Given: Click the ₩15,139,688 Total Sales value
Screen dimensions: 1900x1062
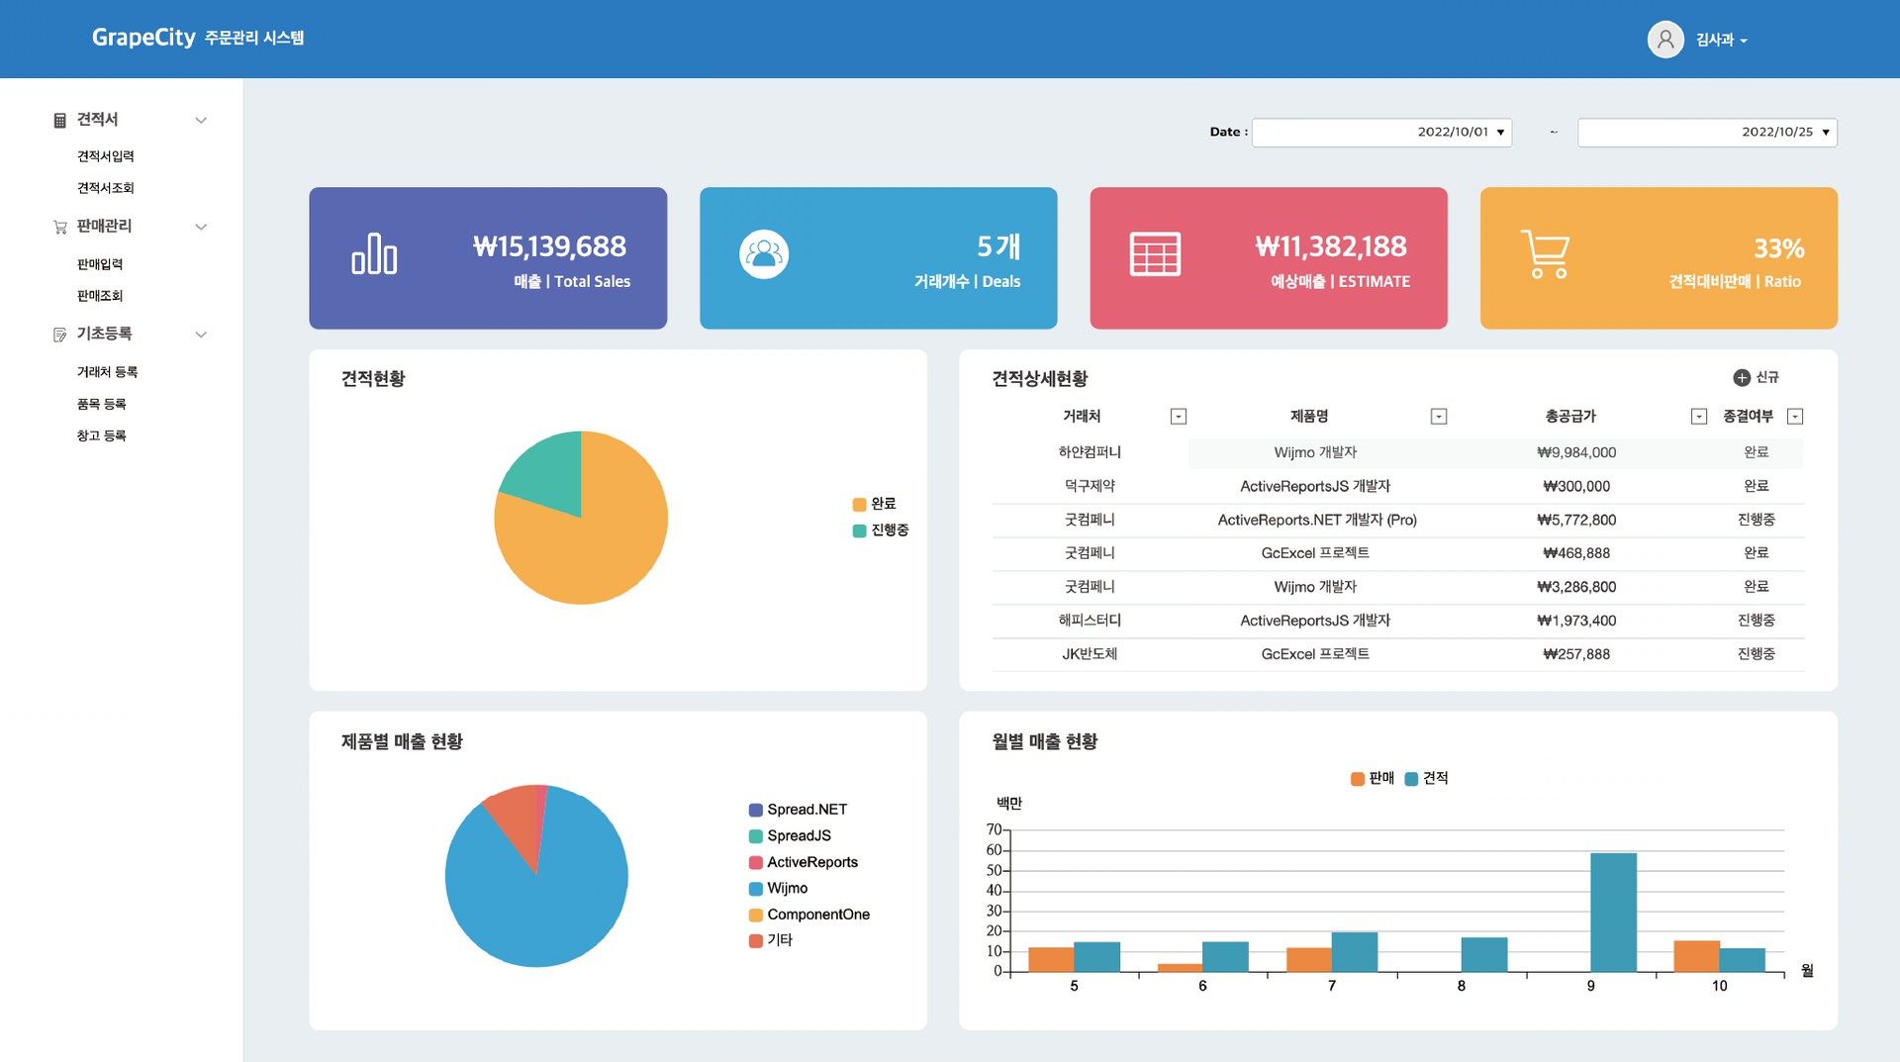Looking at the screenshot, I should click(549, 246).
